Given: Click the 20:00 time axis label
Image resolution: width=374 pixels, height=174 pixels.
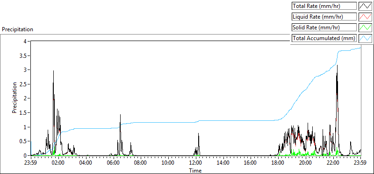Looking at the screenshot, I should (306, 163).
